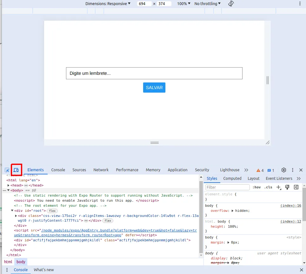Toggle the device toolbar icon

[x=16, y=170]
